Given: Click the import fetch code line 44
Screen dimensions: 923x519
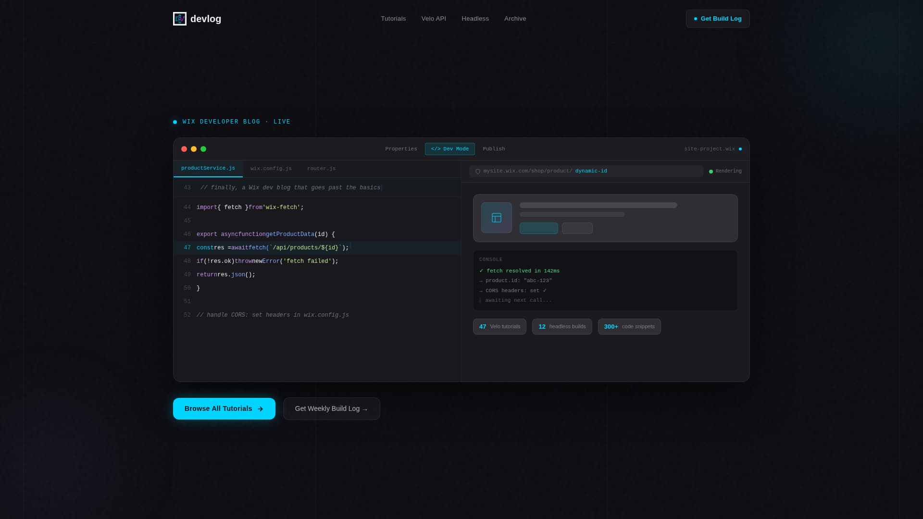Looking at the screenshot, I should [250, 208].
